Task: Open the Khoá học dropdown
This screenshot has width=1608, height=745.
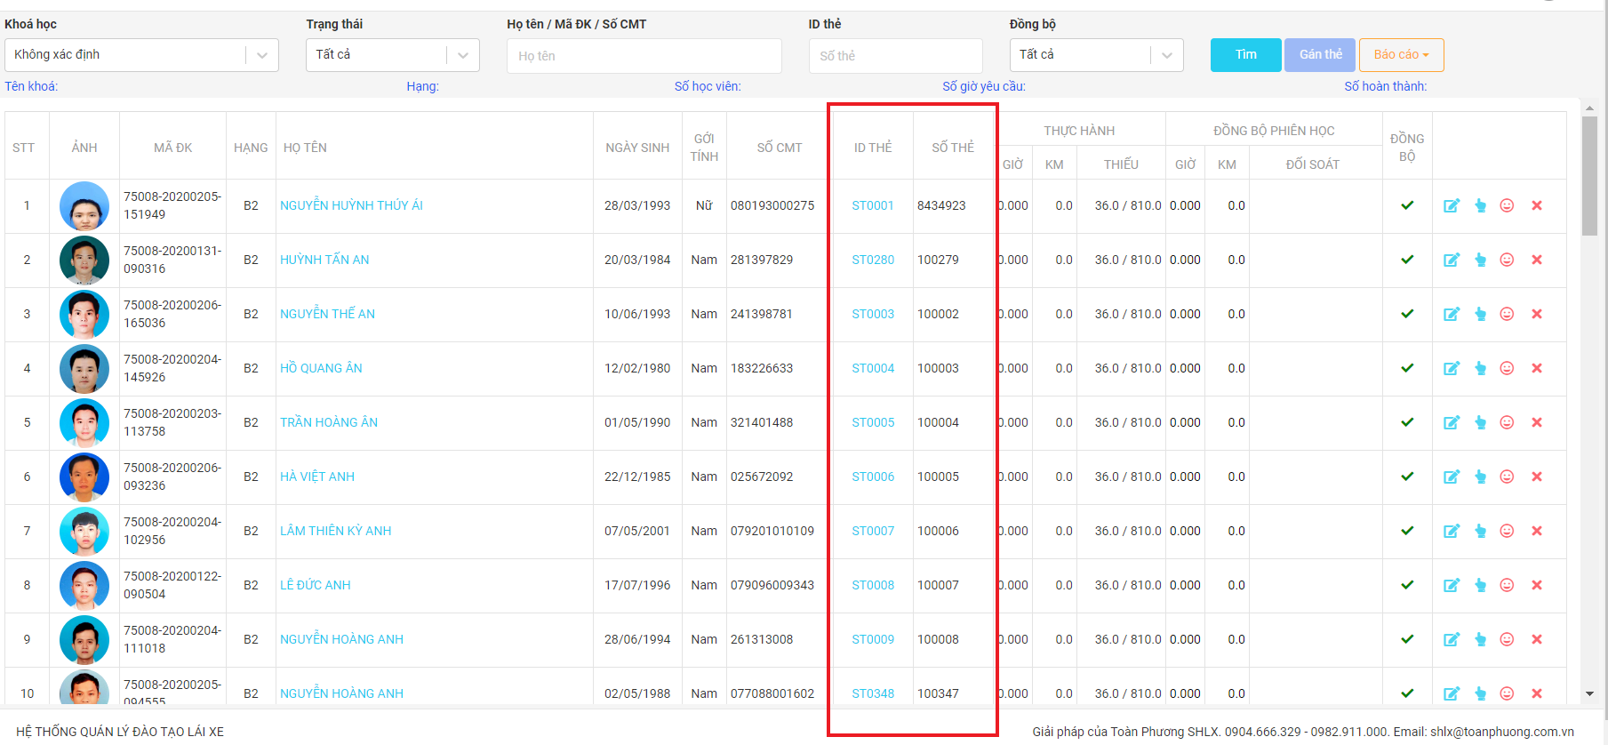Action: tap(141, 55)
